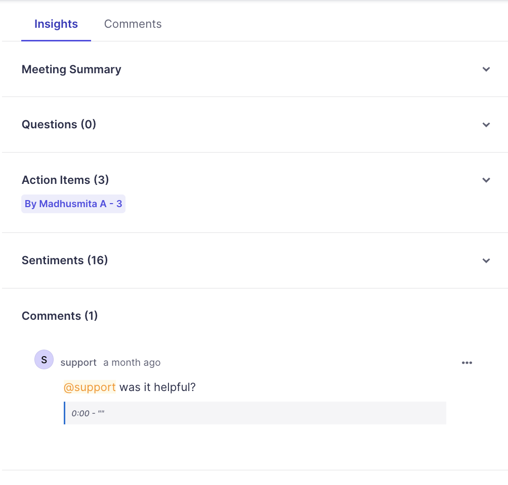Jump to the 0:00 timestamp in quote
The width and height of the screenshot is (508, 485).
(80, 413)
